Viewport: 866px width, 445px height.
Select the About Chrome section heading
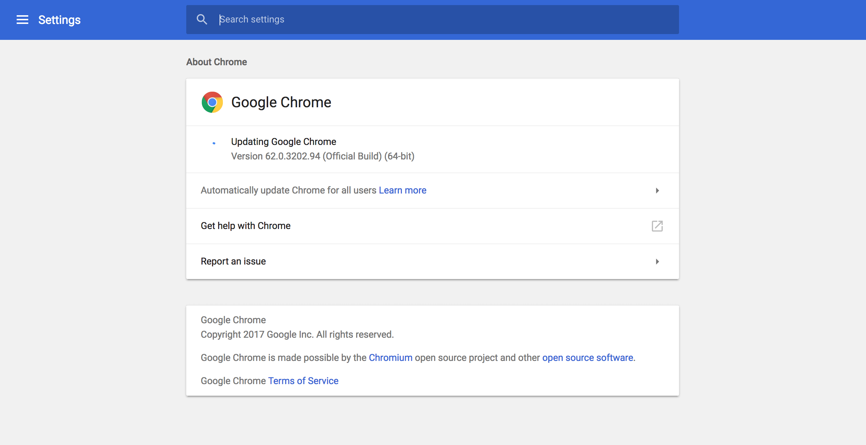[216, 62]
